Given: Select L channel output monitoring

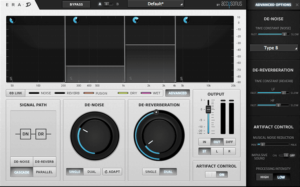Looking at the screenshot, I should 217,151.
